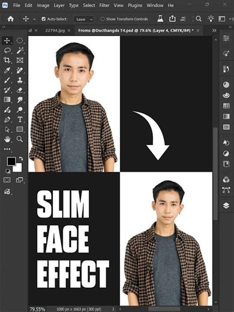234x312 pixels.
Task: Toggle Show Transform Controls checkbox
Action: click(103, 19)
